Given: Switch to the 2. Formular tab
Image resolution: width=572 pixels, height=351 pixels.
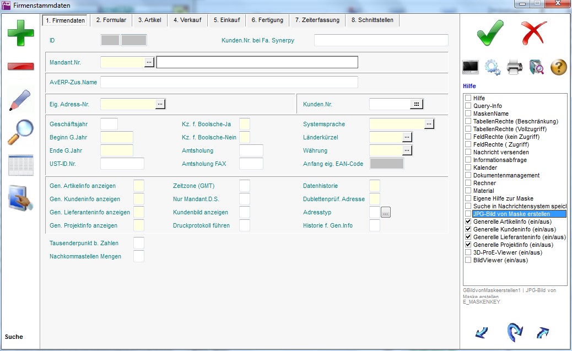Looking at the screenshot, I should click(x=111, y=20).
